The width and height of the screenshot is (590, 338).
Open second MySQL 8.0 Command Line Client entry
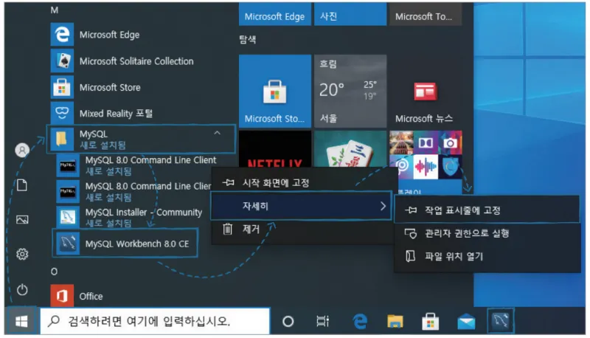pos(133,191)
